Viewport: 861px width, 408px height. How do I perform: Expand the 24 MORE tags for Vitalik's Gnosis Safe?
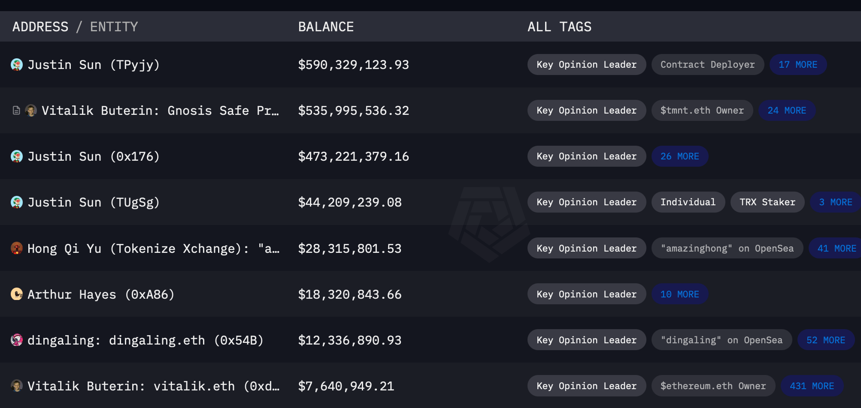[787, 110]
